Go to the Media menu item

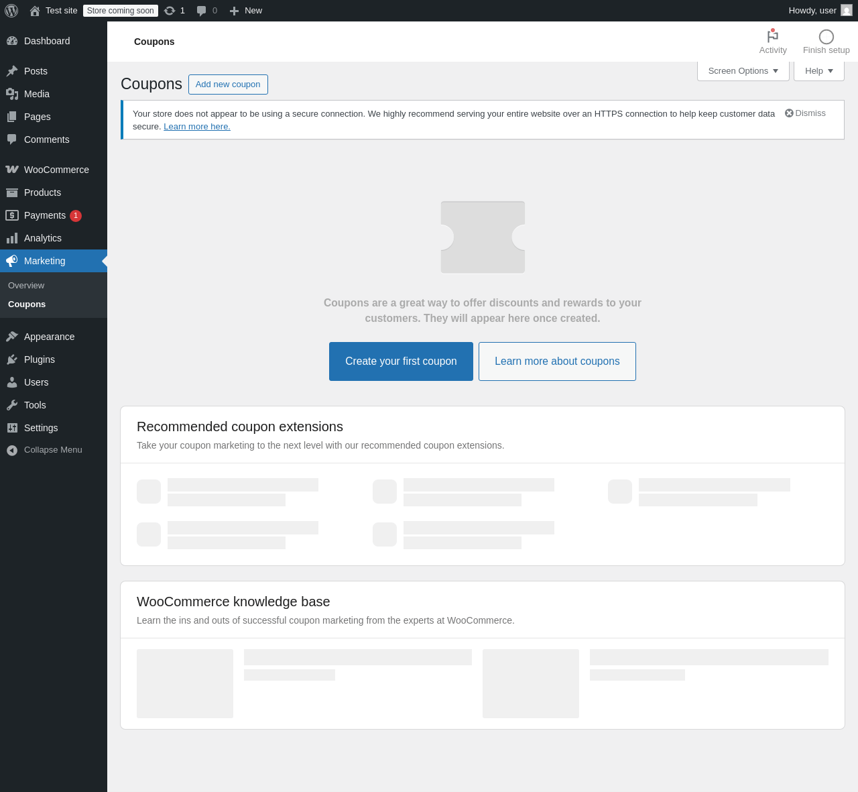pos(54,94)
